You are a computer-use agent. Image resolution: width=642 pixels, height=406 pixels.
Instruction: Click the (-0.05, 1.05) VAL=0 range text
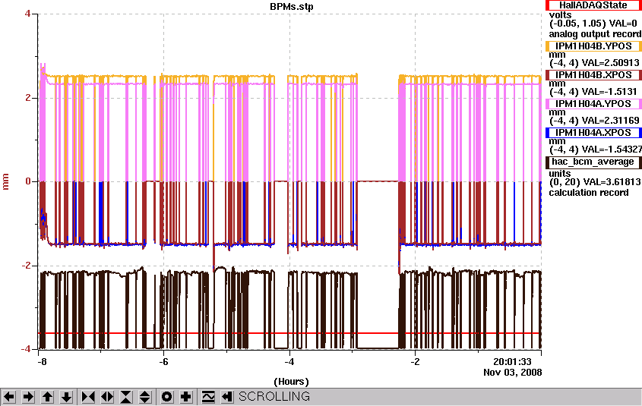[x=593, y=24]
